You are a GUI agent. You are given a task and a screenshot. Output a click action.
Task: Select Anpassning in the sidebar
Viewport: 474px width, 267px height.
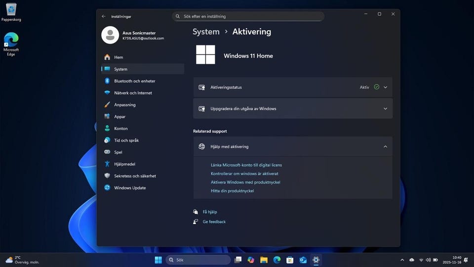point(124,105)
